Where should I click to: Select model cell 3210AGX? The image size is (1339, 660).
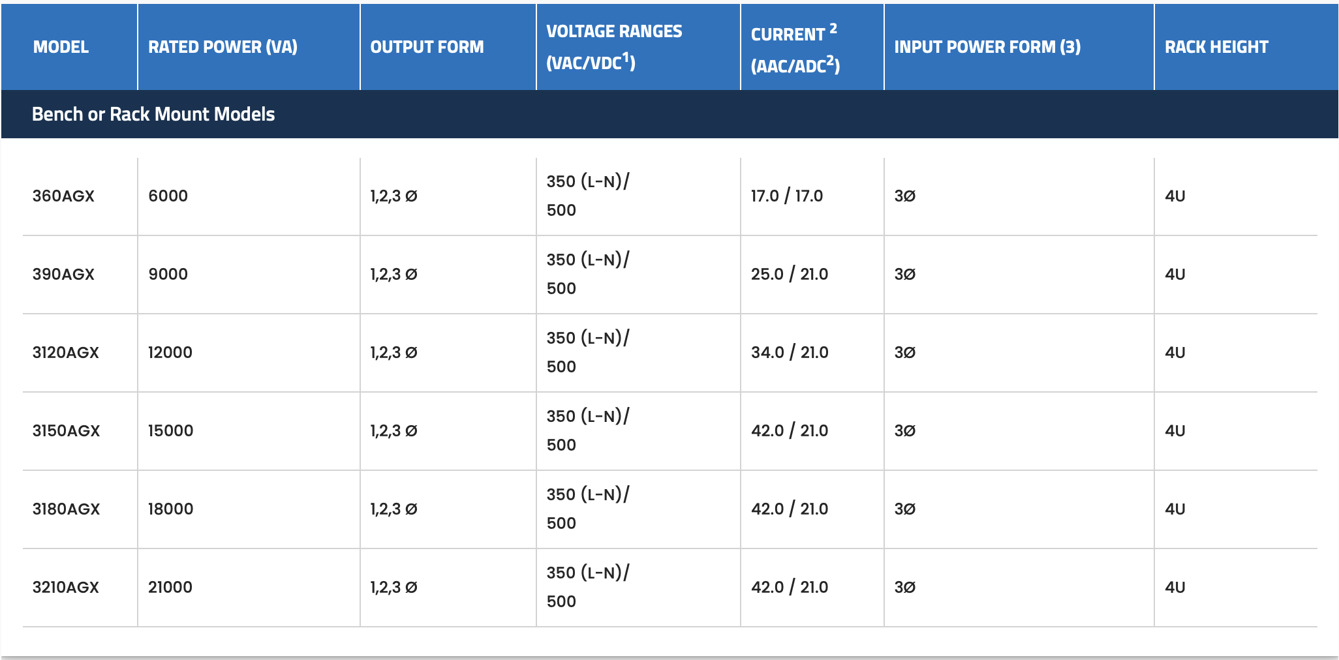tap(66, 587)
